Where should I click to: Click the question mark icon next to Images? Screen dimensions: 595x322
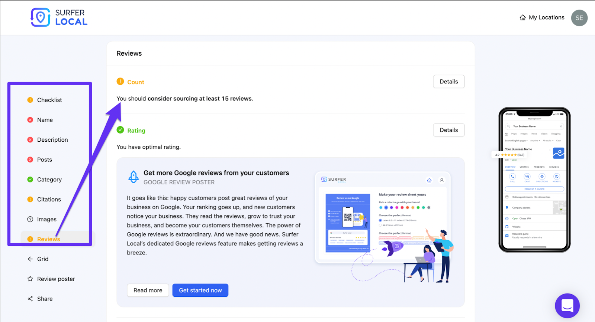(x=30, y=219)
